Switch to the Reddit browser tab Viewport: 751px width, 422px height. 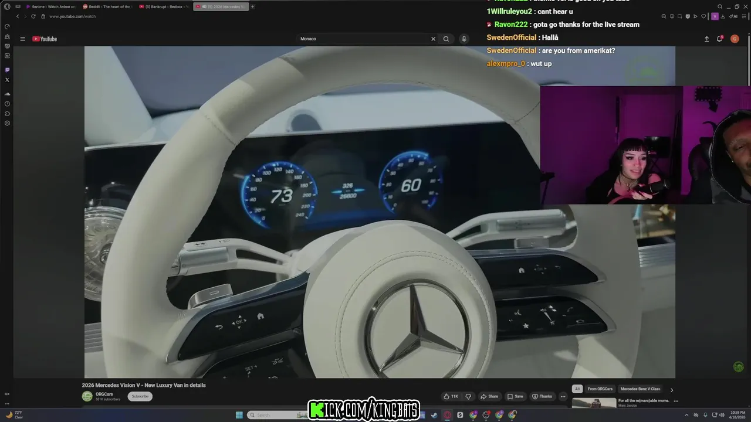click(107, 6)
